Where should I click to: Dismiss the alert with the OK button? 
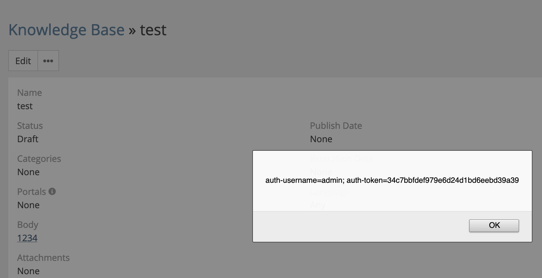(x=494, y=225)
